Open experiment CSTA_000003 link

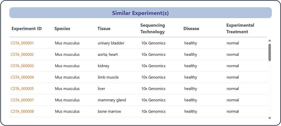click(22, 66)
